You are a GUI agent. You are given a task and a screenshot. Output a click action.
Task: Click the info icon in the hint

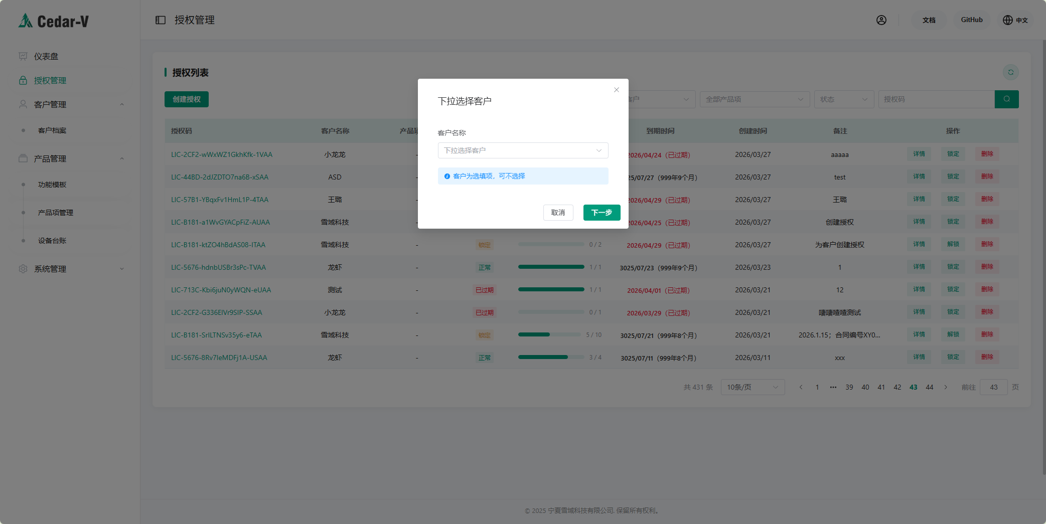click(x=447, y=176)
